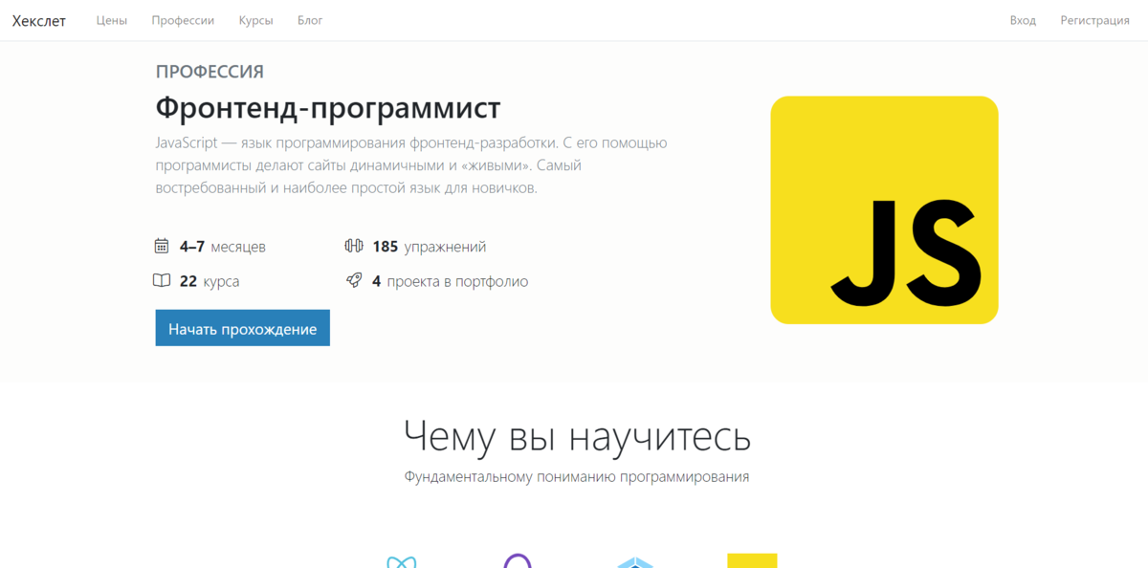Viewport: 1148px width, 568px height.
Task: Click the calendar icon beside 4–7 месяцев
Action: tap(162, 246)
